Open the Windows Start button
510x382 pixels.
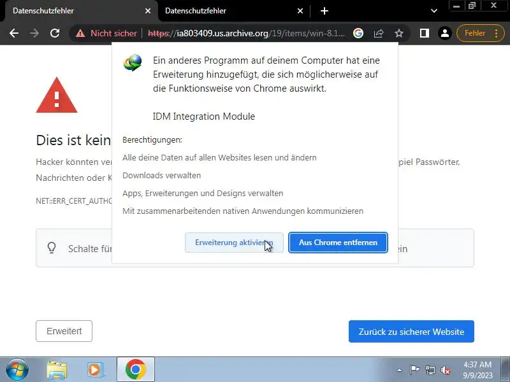pos(17,370)
